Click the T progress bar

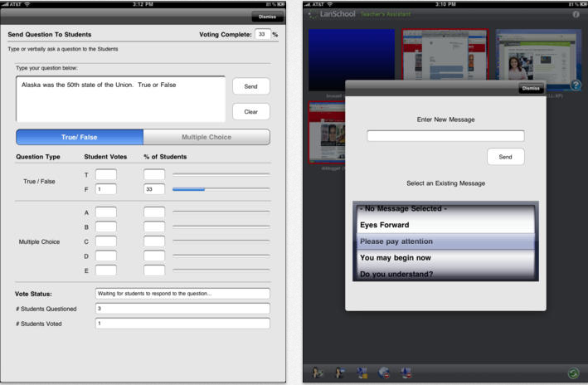221,174
